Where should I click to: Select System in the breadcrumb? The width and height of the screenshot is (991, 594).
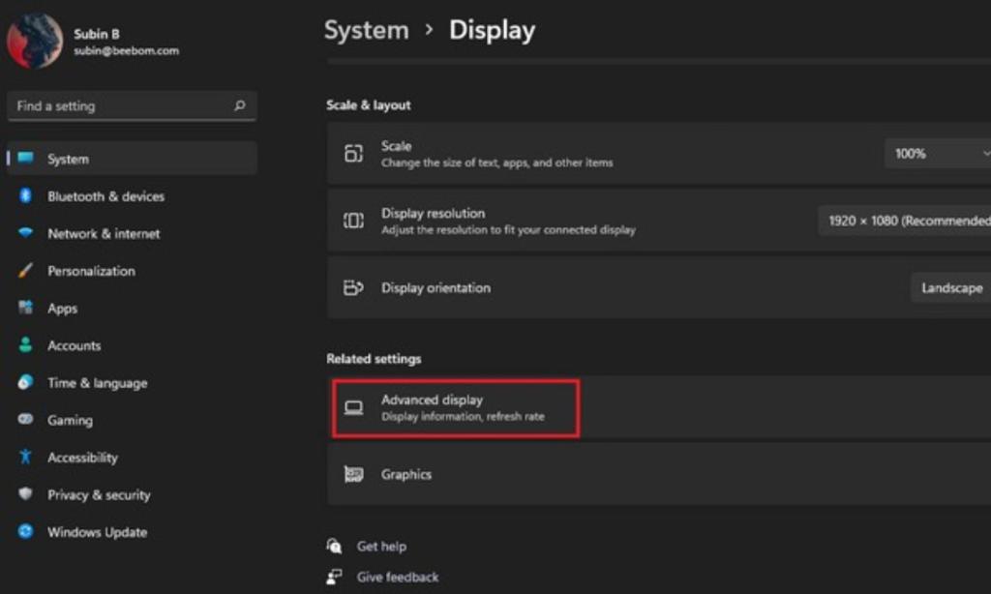[x=366, y=30]
